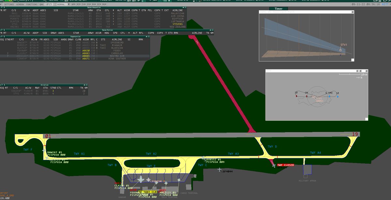This screenshot has height=200, width=391.
Task: Click yellow code A6671 in Departure List
Action: 86,59
